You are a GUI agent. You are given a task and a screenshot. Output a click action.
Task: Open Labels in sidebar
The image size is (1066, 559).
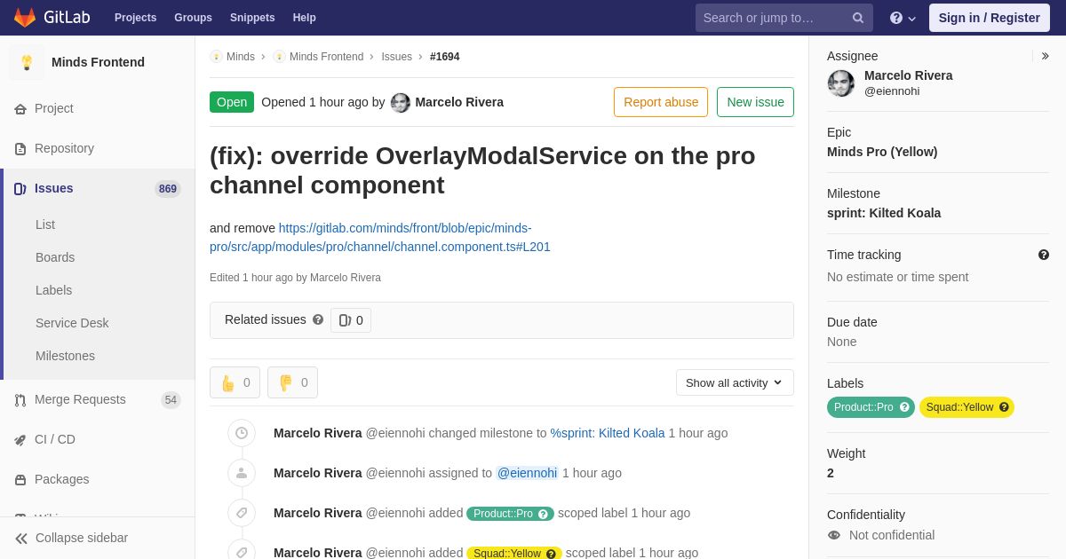[x=53, y=290]
